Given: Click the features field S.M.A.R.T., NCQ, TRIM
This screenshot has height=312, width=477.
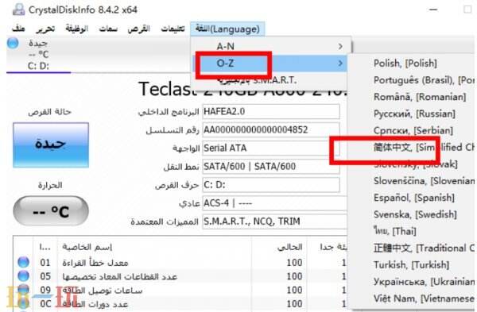Looking at the screenshot, I should pos(274,221).
